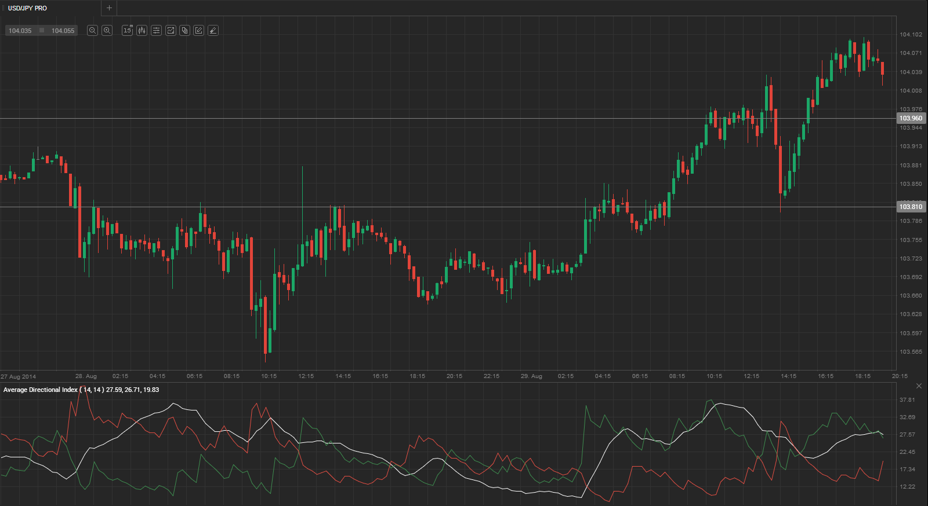This screenshot has width=928, height=506.
Task: Open the indicators chart icon
Action: tap(171, 31)
